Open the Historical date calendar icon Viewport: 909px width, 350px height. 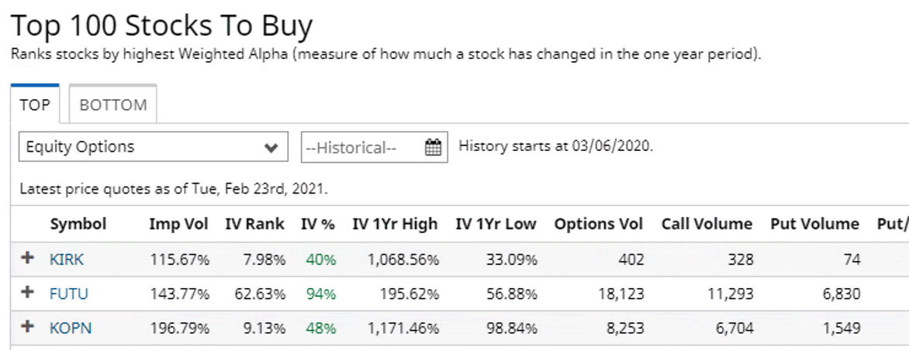point(433,148)
